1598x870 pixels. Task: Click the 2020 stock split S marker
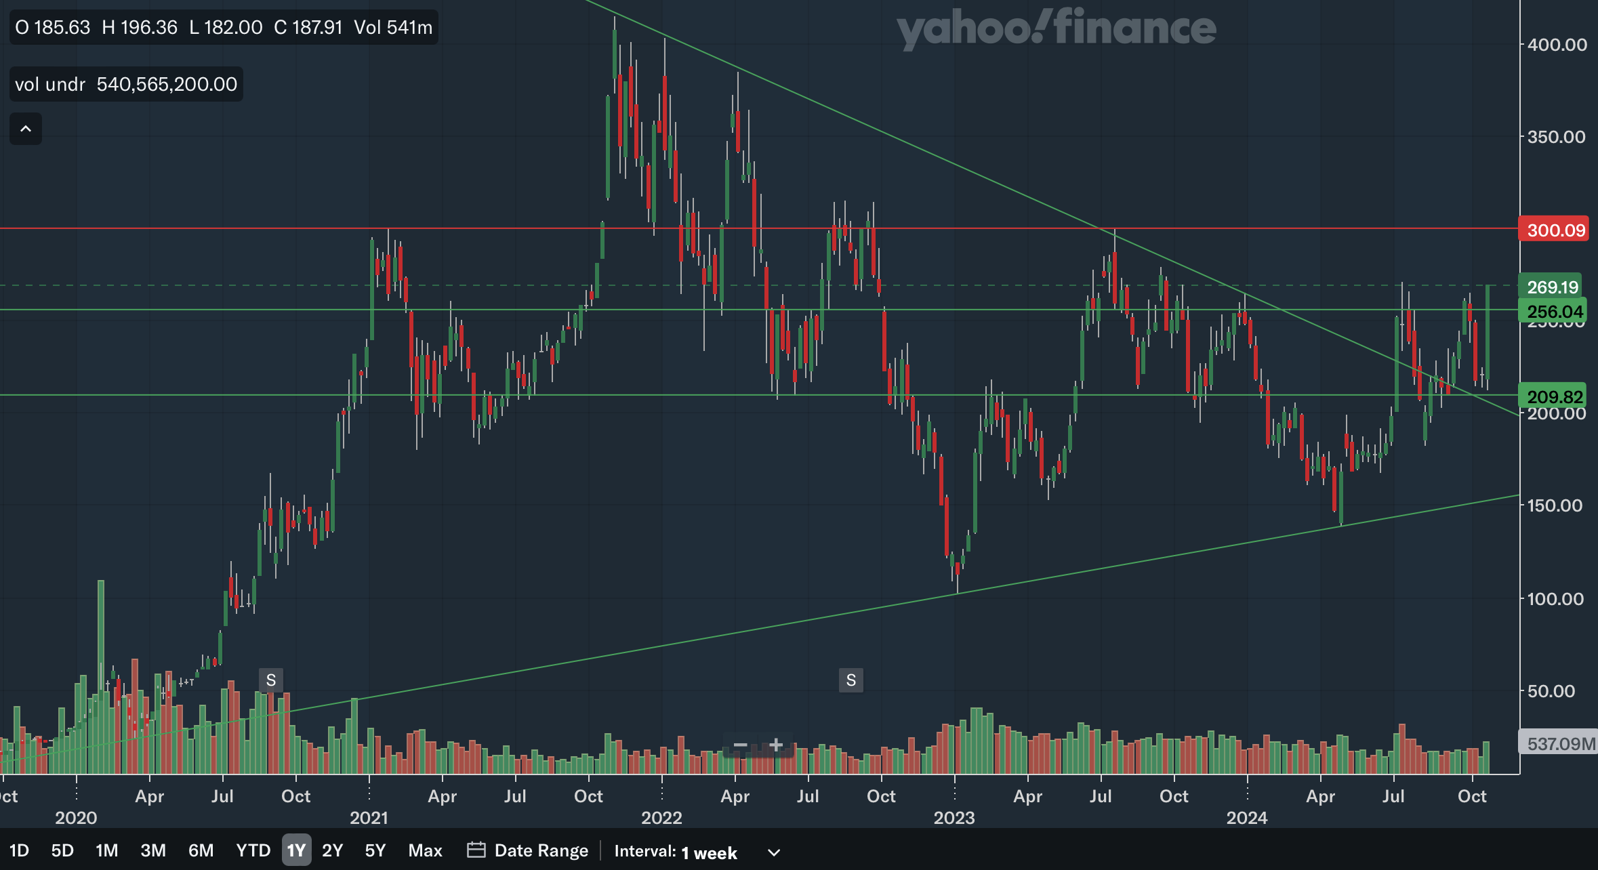[271, 680]
